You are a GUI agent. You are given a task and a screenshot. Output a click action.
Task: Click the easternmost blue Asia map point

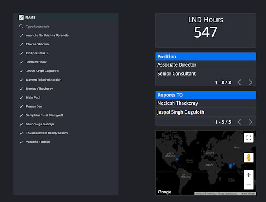click(234, 164)
